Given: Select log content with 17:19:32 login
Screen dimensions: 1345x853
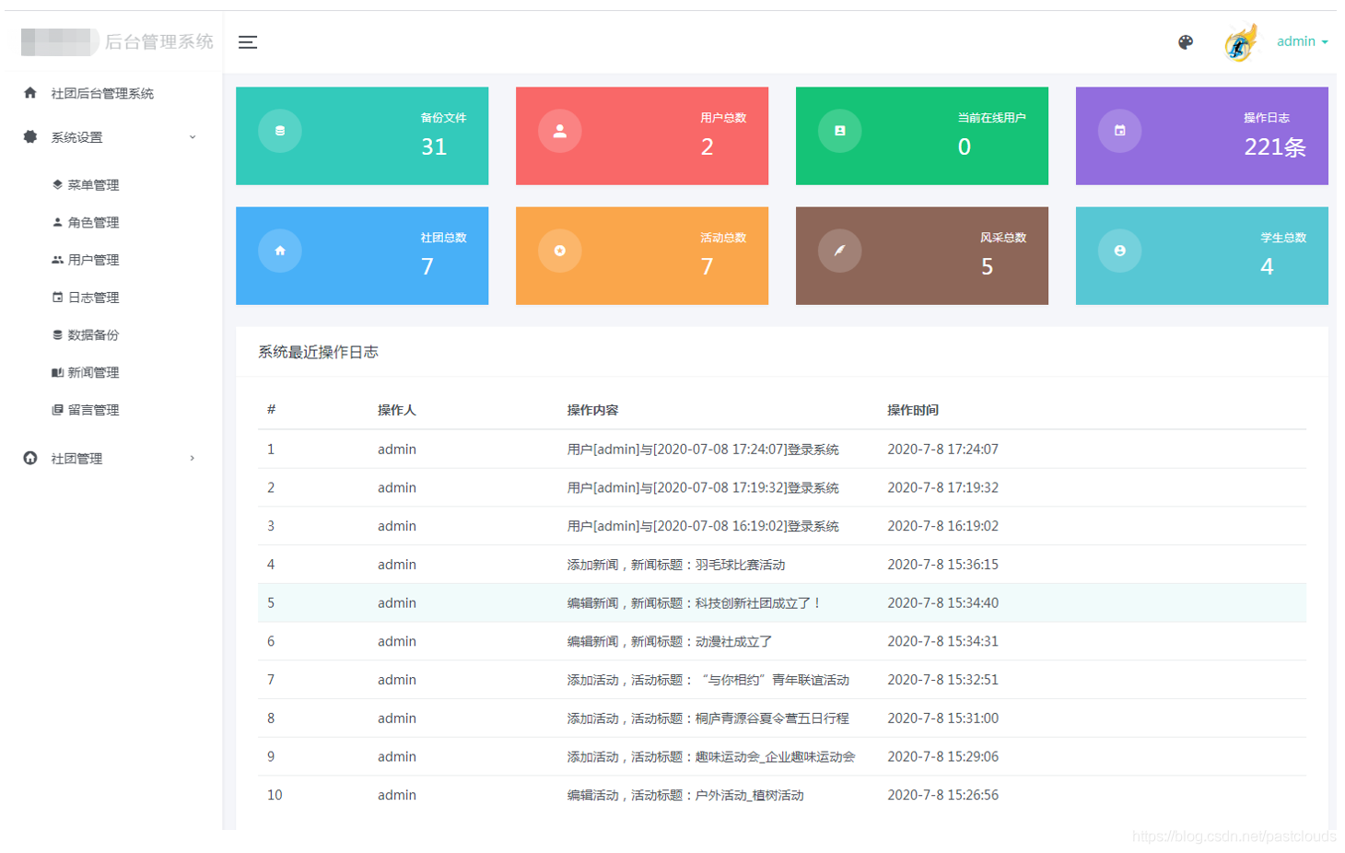Looking at the screenshot, I should coord(703,488).
